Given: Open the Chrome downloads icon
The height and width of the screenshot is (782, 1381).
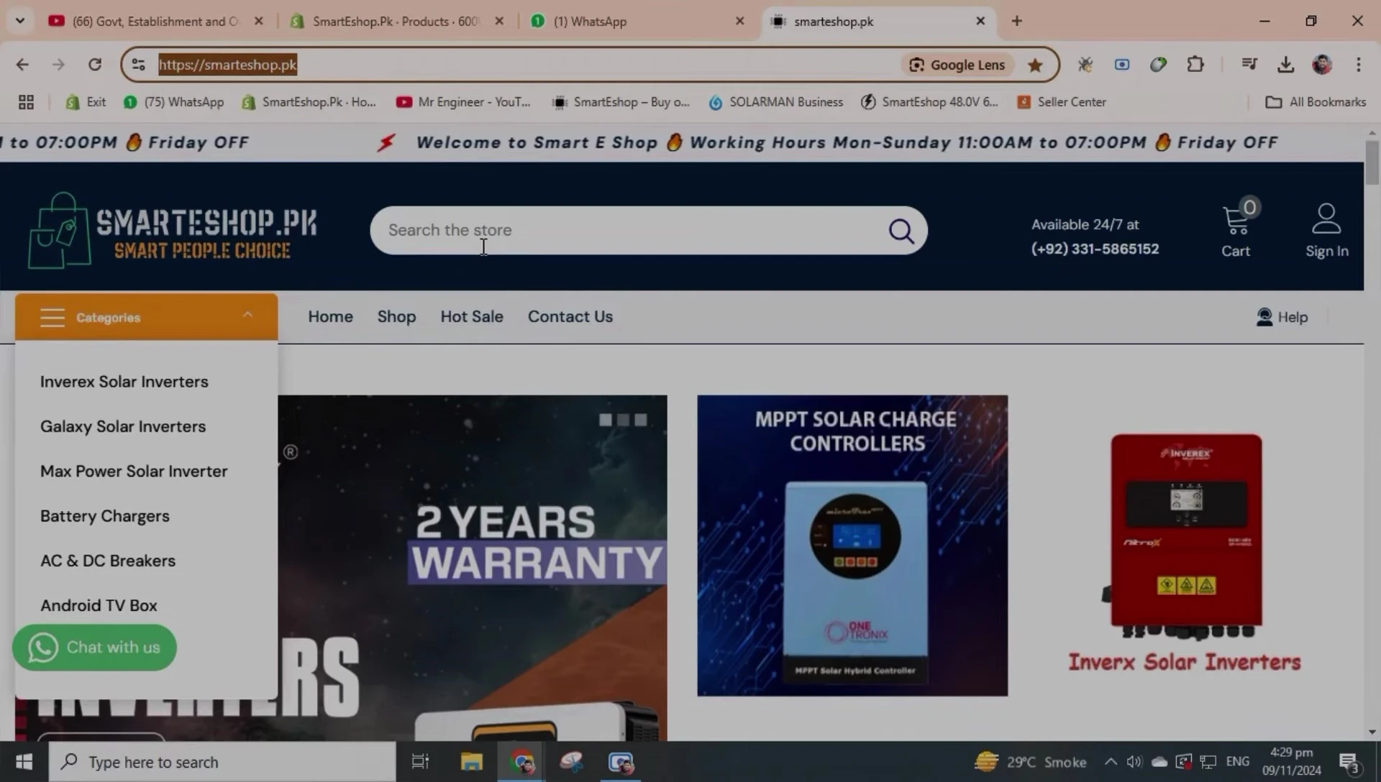Looking at the screenshot, I should [1285, 65].
